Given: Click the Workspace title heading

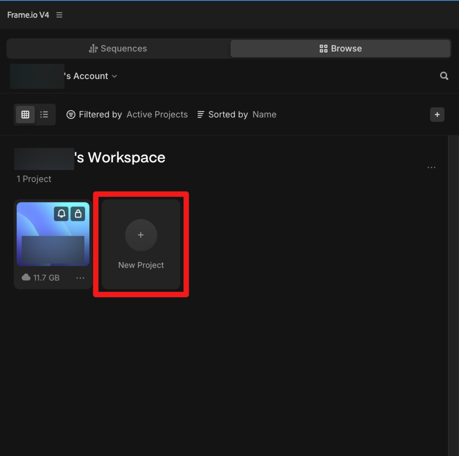Looking at the screenshot, I should point(119,158).
